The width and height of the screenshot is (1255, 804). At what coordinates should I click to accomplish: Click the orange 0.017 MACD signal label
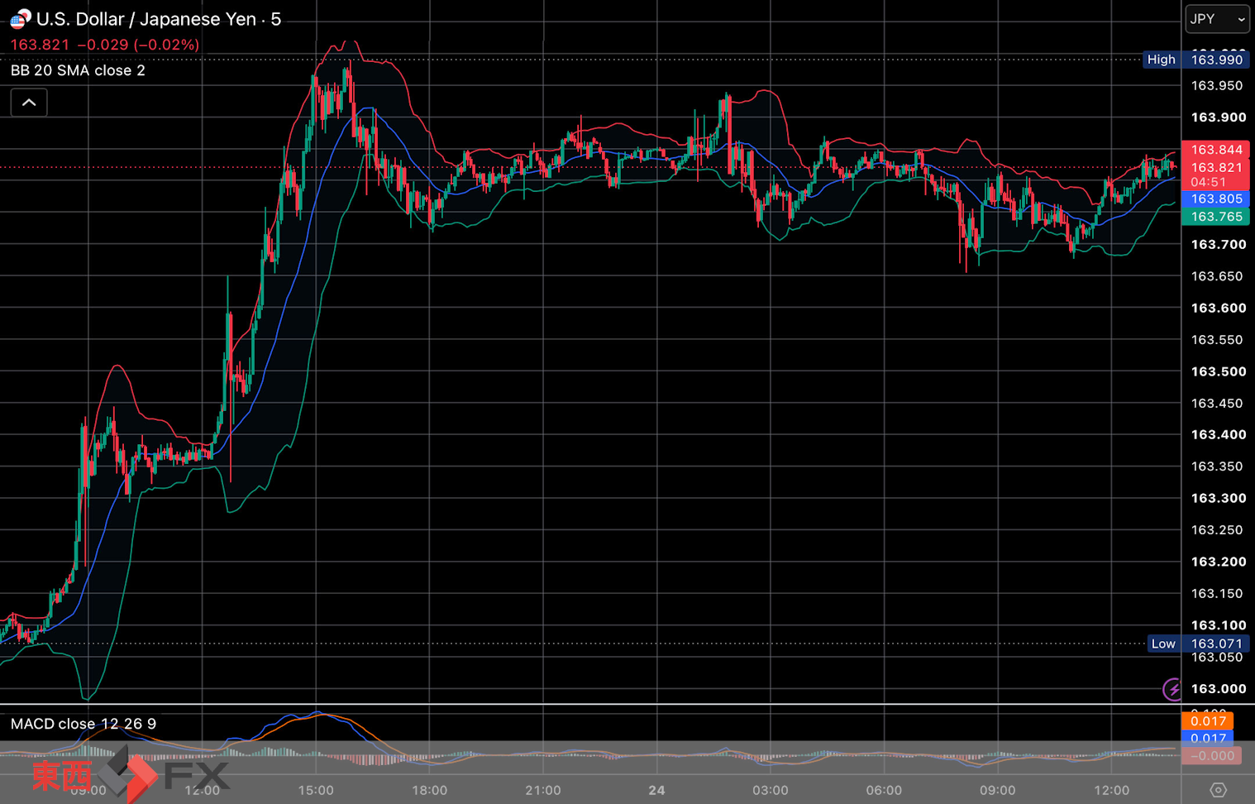(1207, 721)
